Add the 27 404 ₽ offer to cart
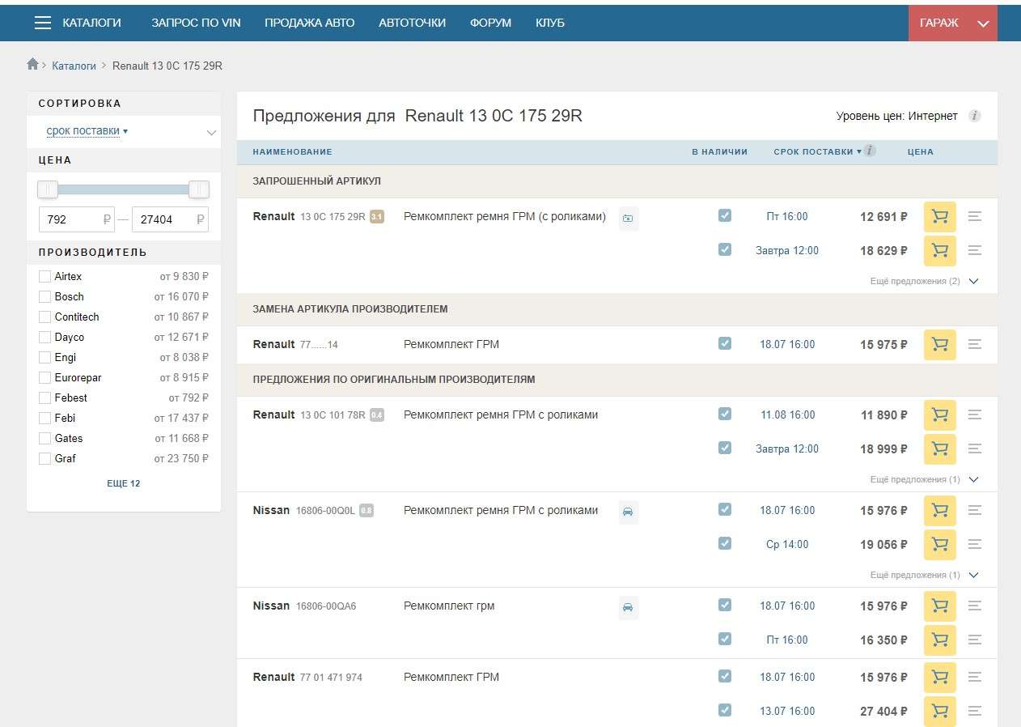This screenshot has width=1021, height=727. [939, 711]
